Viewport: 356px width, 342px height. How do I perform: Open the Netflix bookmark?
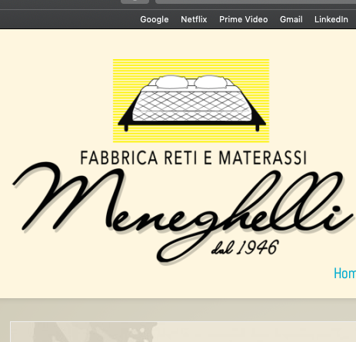point(194,19)
